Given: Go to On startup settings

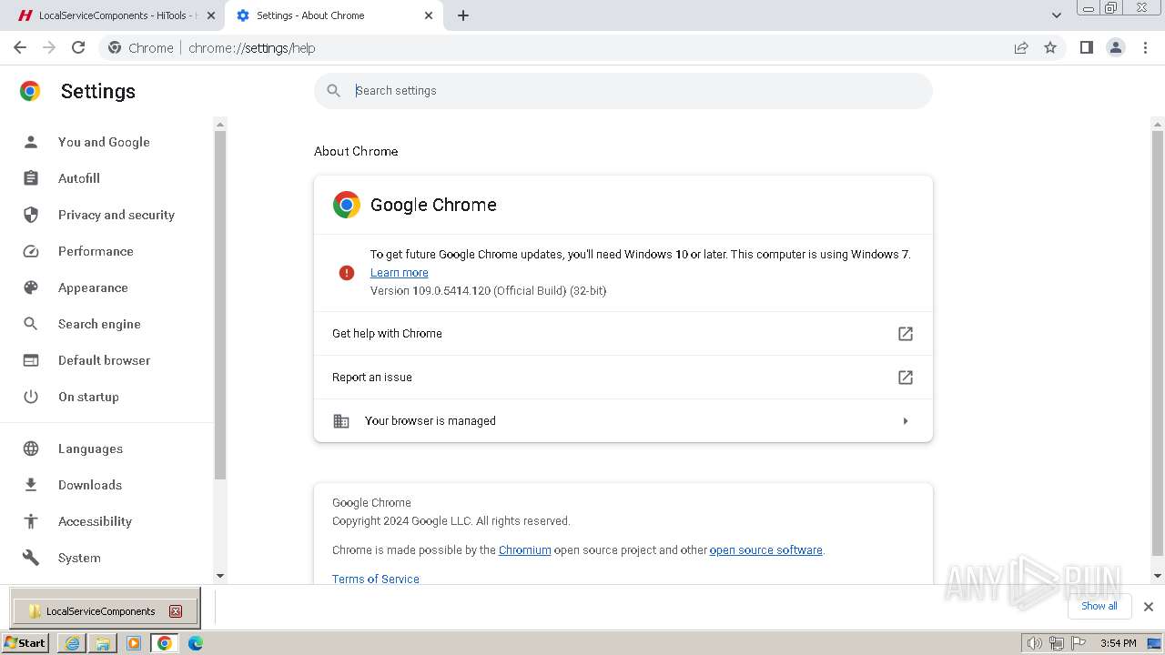Looking at the screenshot, I should click(x=88, y=397).
